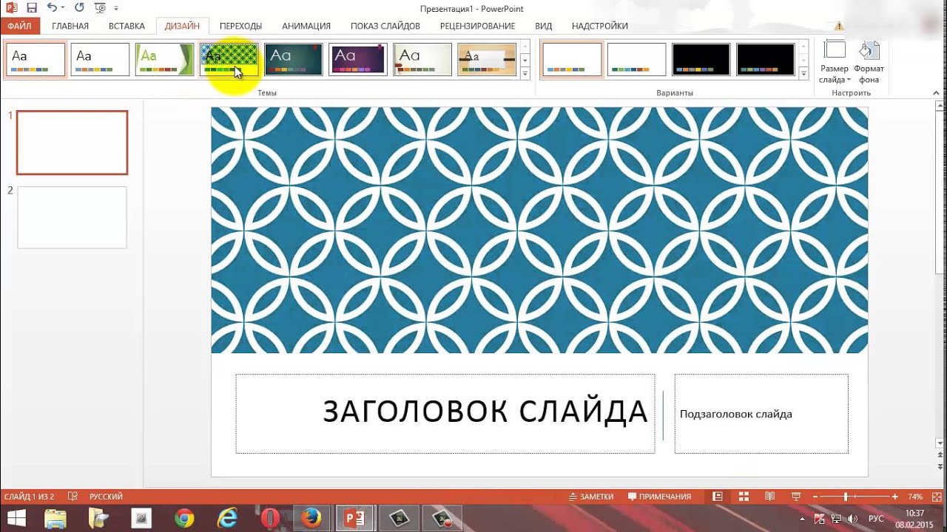Show next row in themes gallery
947x532 pixels.
(x=525, y=60)
